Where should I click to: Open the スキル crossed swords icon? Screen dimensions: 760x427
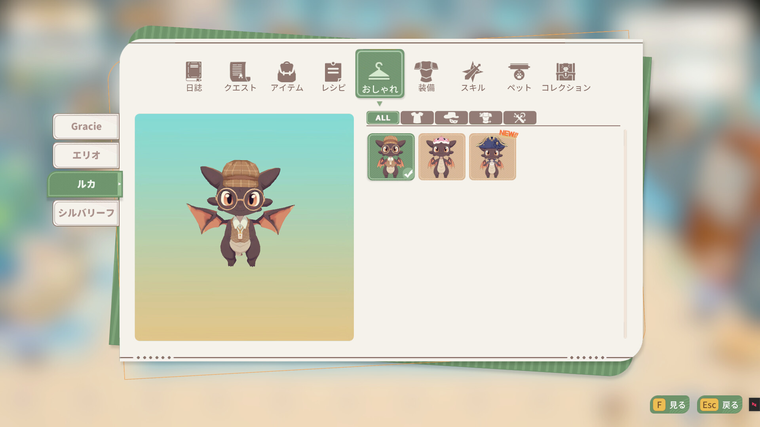(x=473, y=76)
